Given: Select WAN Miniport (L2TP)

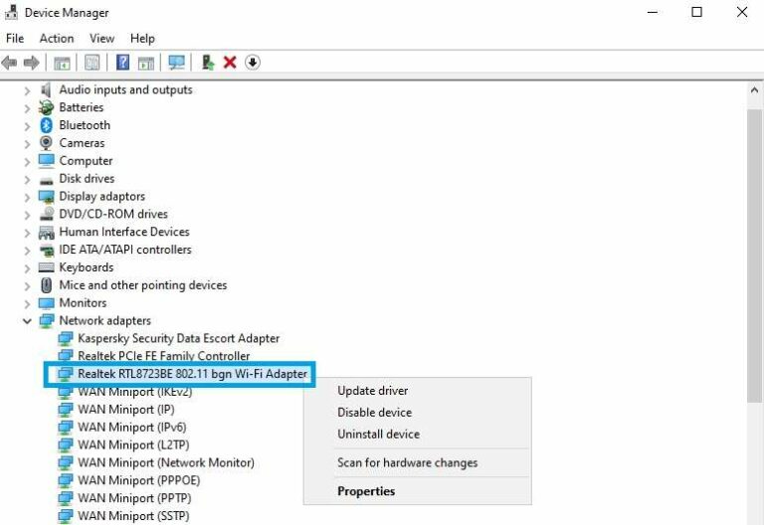Looking at the screenshot, I should coord(133,445).
